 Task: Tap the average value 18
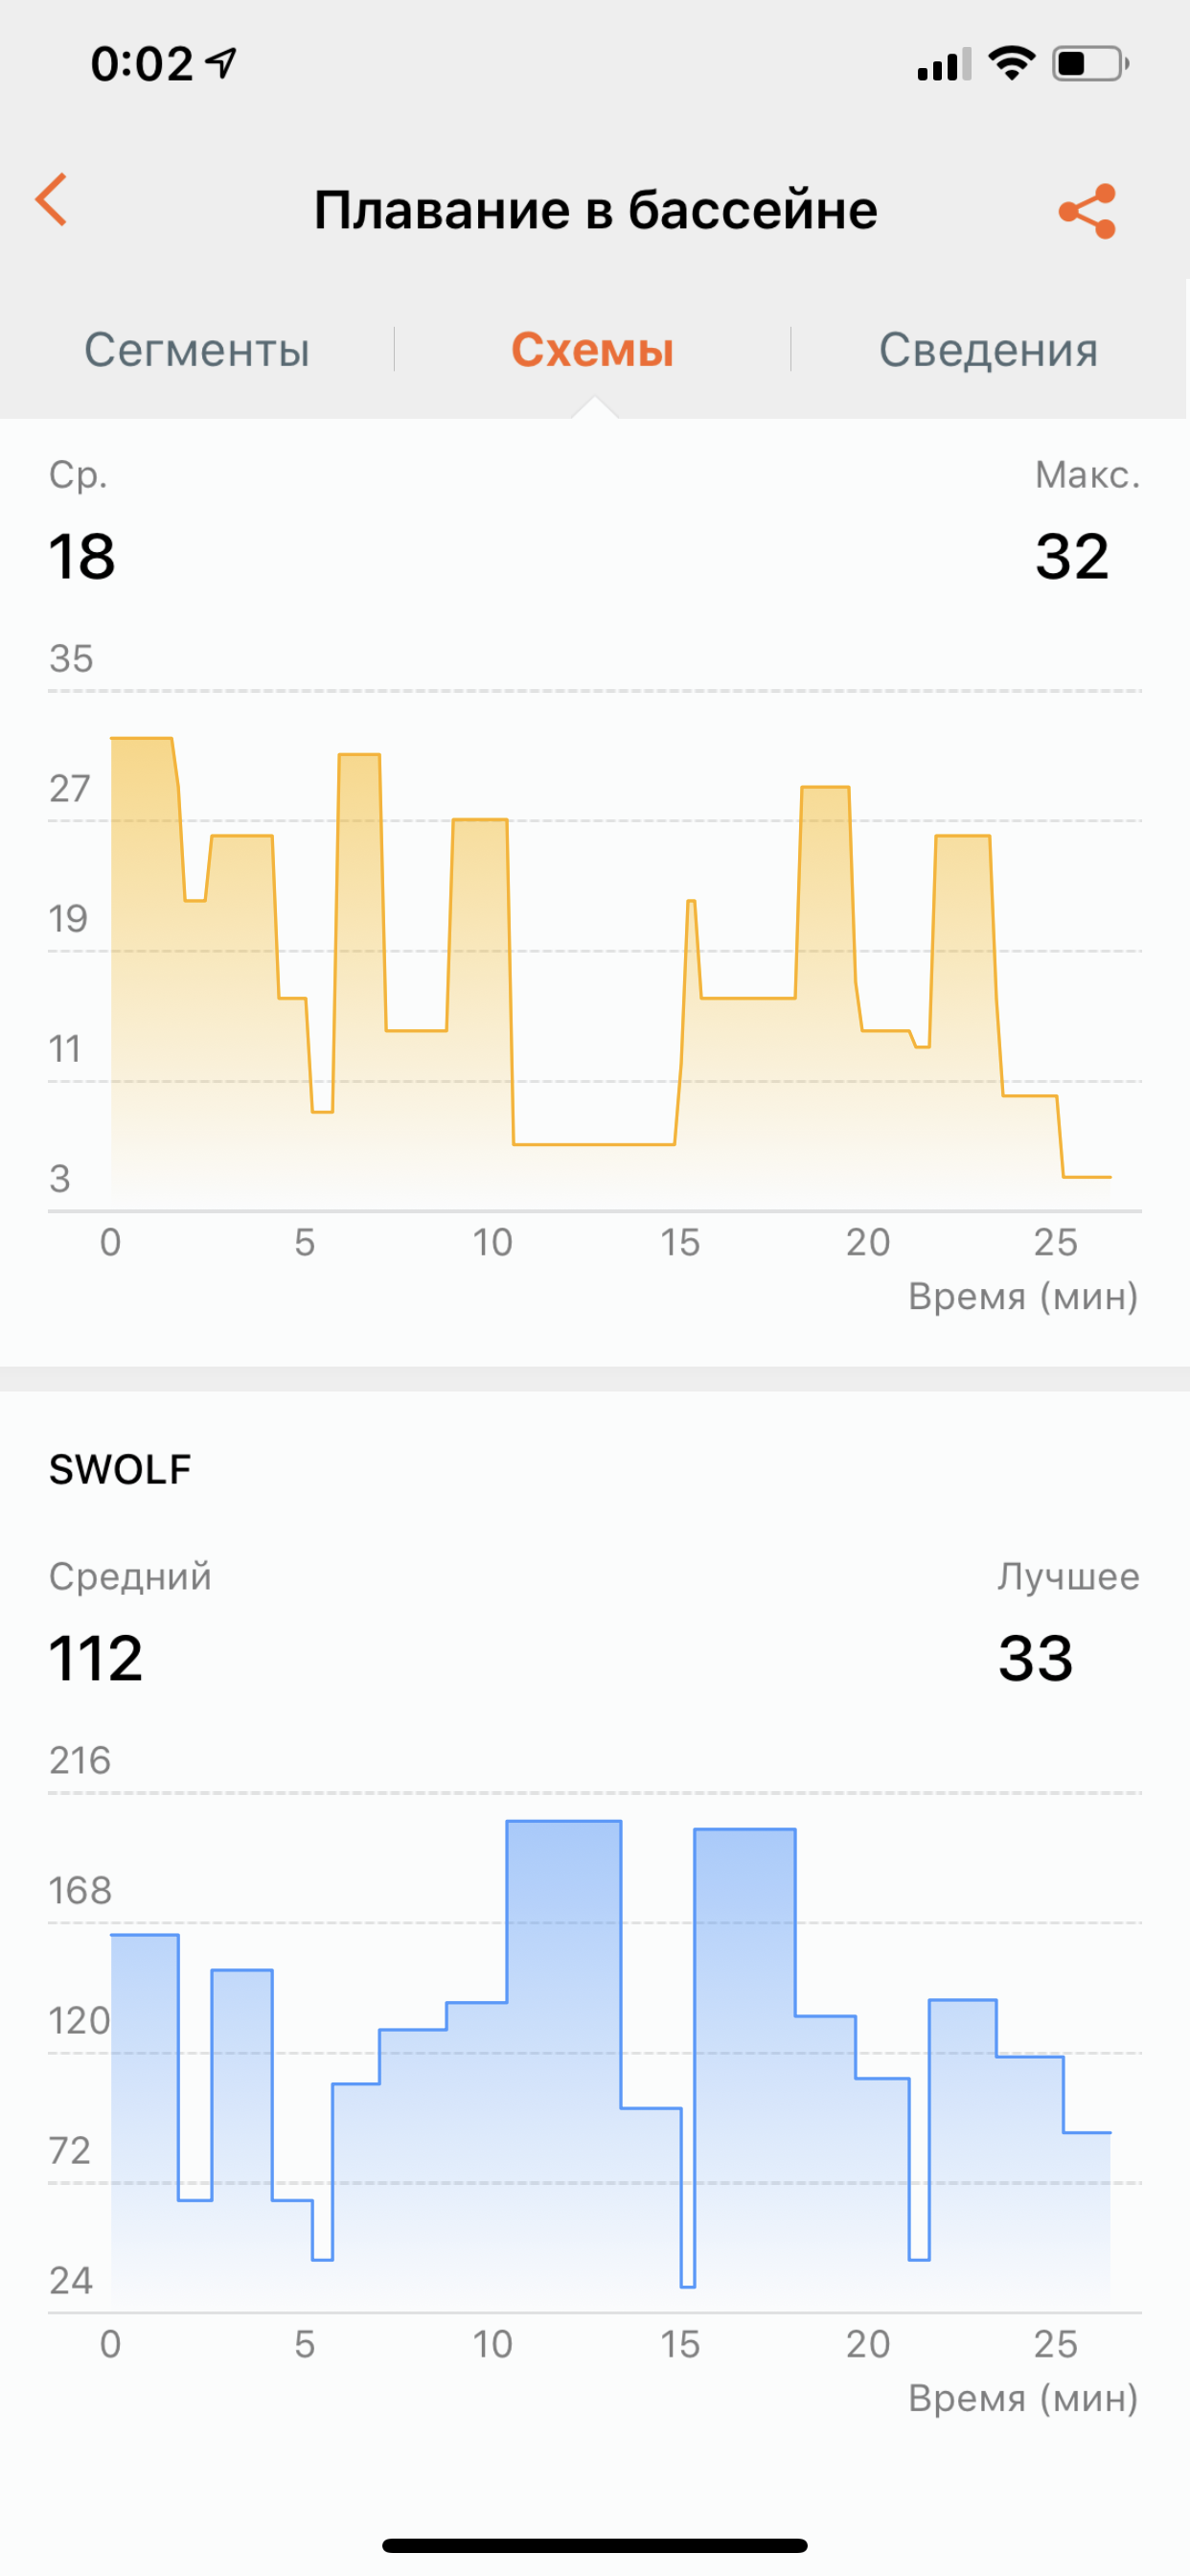pos(82,557)
